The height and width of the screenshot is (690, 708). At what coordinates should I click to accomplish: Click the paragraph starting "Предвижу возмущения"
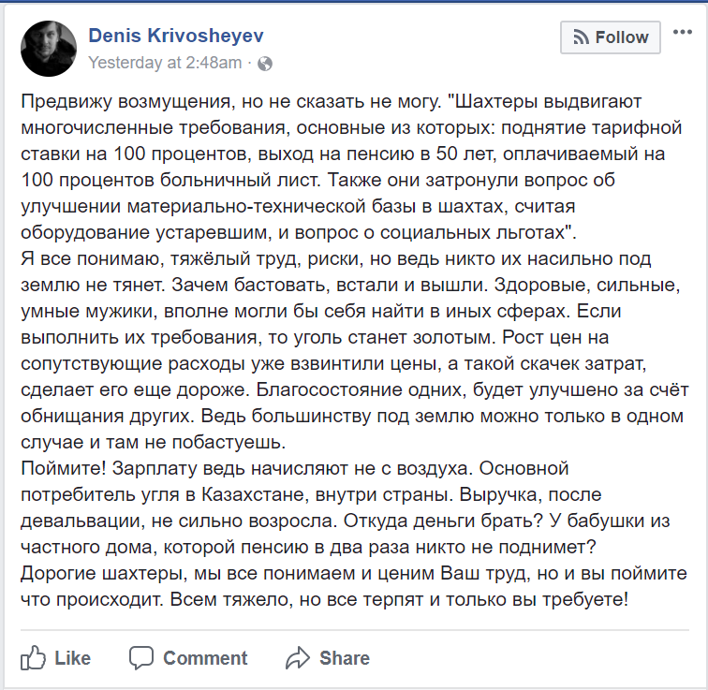(347, 165)
